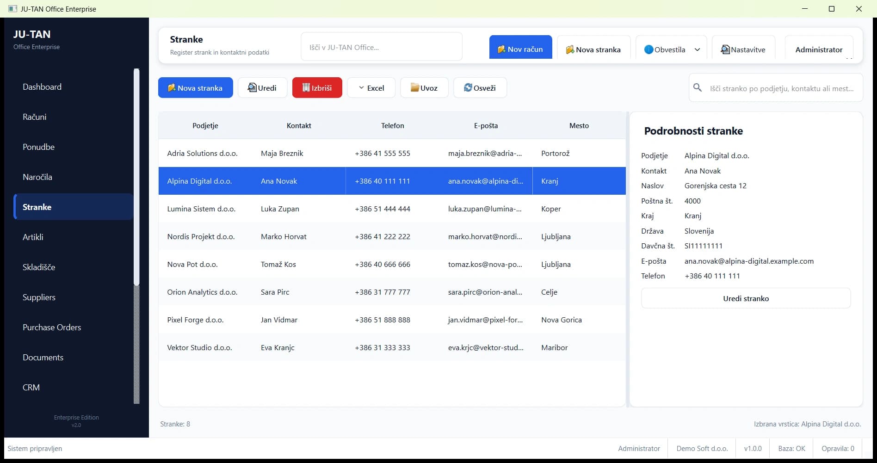Sort by the Podjetje column header
This screenshot has height=463, width=877.
coord(205,125)
